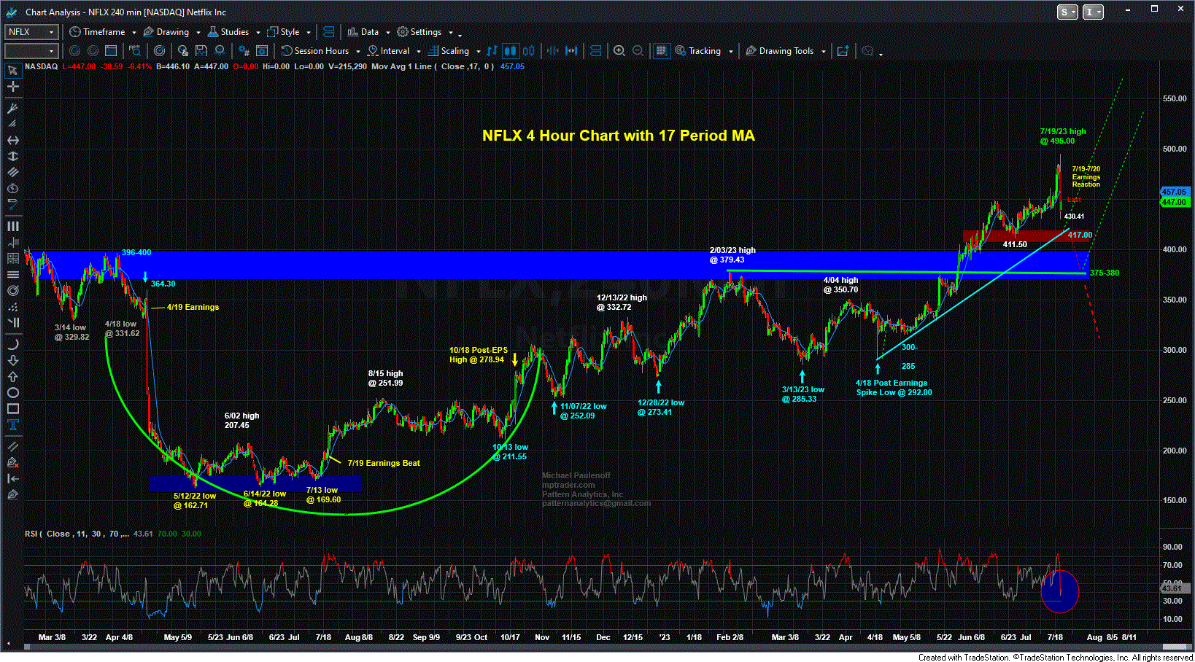1195x662 pixels.
Task: Choose the vertical double-arrow line tool
Action: 12,156
